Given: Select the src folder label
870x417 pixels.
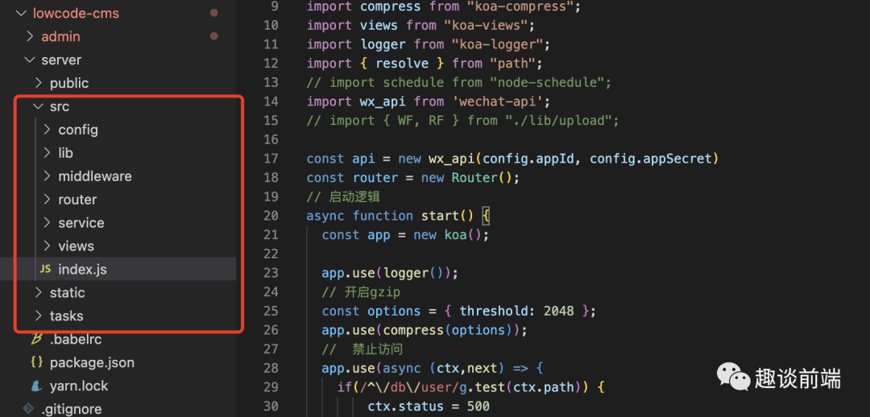Looking at the screenshot, I should tap(60, 106).
